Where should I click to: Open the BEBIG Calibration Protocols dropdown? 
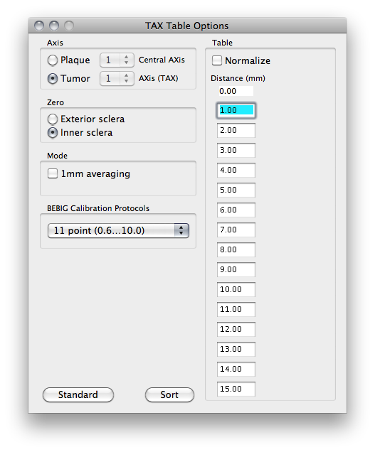[118, 230]
